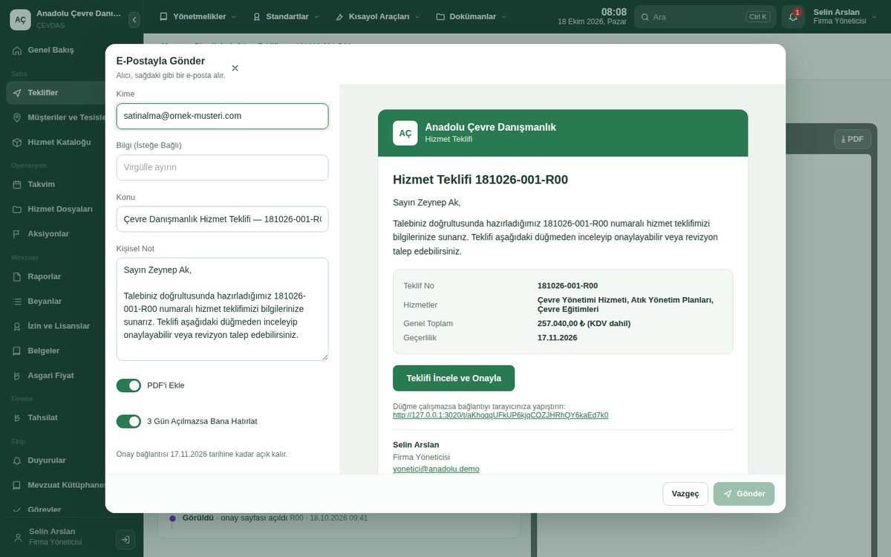The width and height of the screenshot is (891, 557).
Task: Focus the Ara search box
Action: (x=705, y=16)
